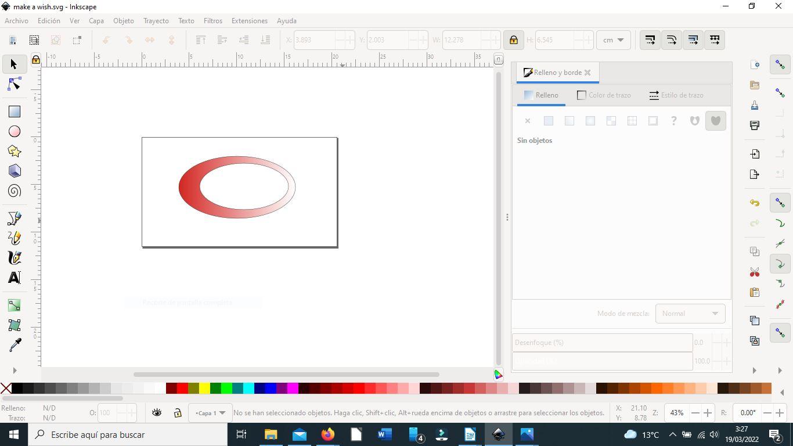Close the Relleno y borde panel

coord(587,73)
